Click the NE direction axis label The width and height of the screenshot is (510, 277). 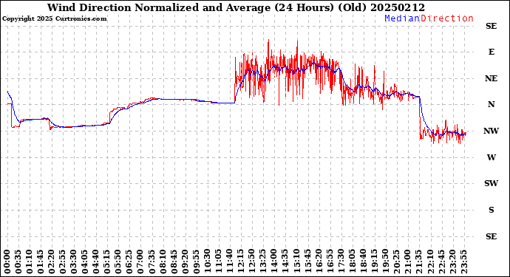(x=491, y=79)
